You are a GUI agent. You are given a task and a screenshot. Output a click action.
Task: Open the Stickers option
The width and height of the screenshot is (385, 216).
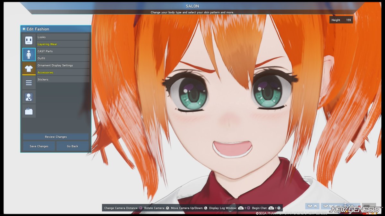(63, 79)
